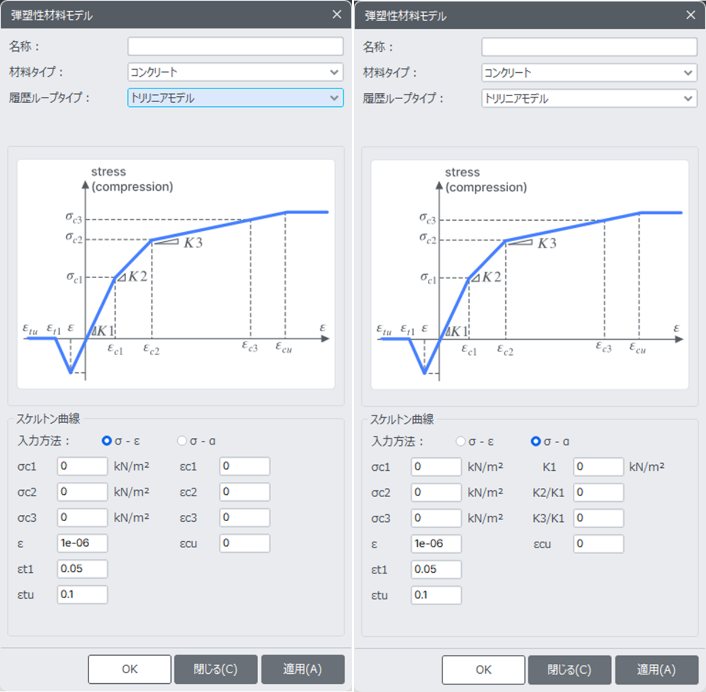The image size is (706, 692).
Task: Expand 履歴ループタイプ dropdown in right dialog
Action: (589, 99)
